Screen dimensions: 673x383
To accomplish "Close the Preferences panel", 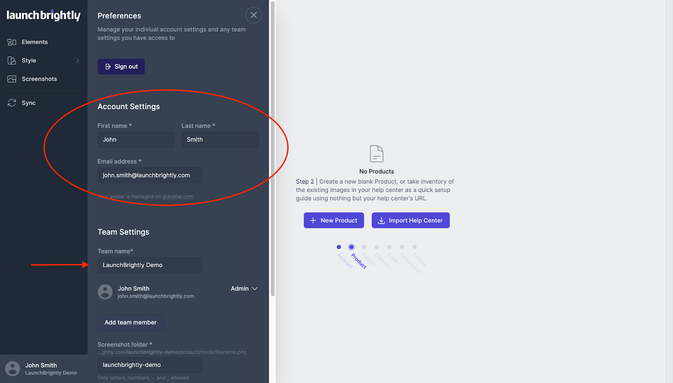I will coord(254,16).
